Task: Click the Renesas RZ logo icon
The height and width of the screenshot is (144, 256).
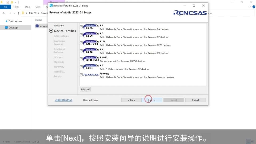Action: click(x=91, y=35)
